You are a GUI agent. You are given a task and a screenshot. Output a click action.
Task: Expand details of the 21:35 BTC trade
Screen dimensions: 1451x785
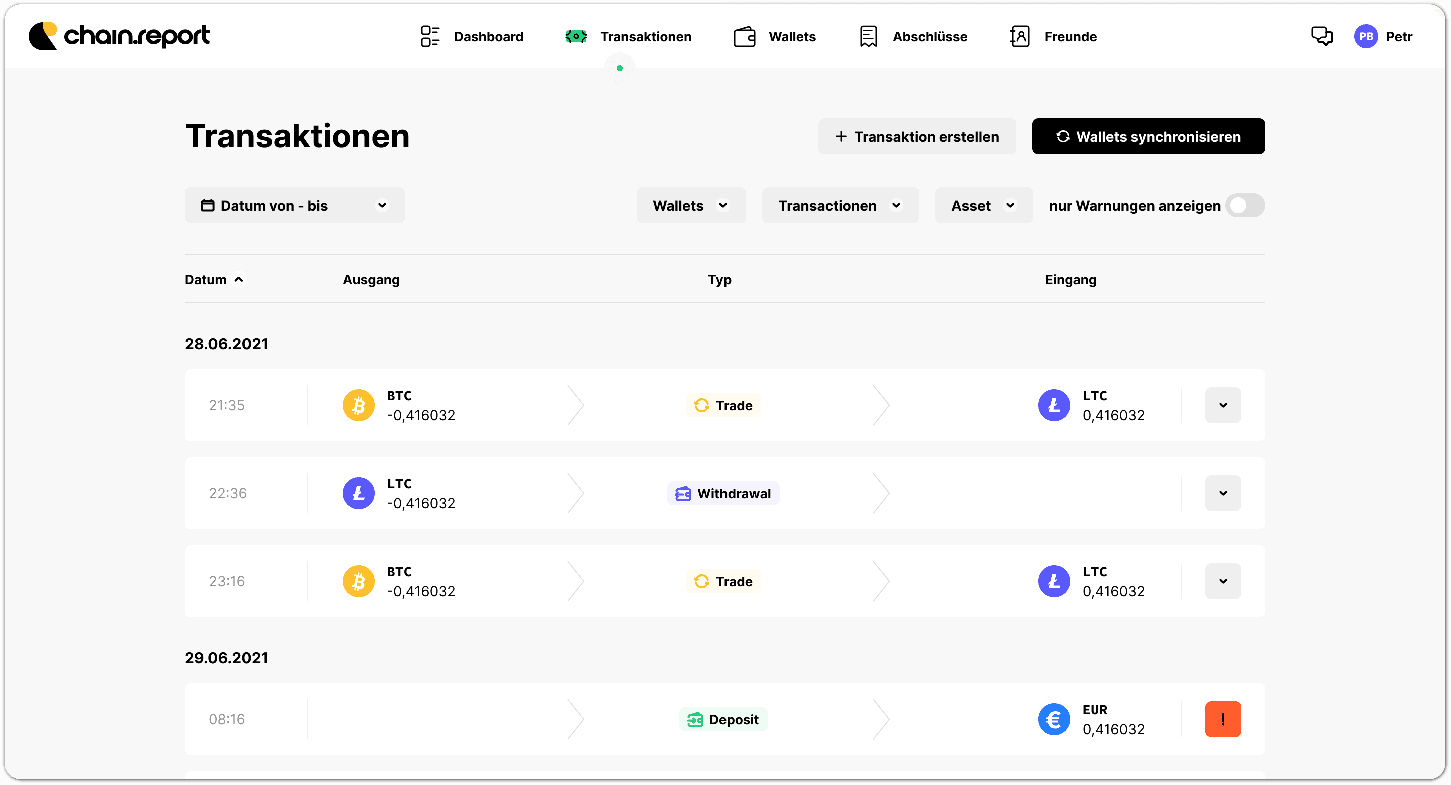1223,405
